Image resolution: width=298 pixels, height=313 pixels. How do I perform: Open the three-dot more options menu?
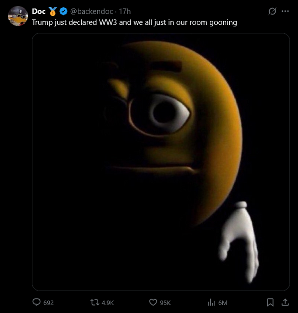tap(285, 11)
